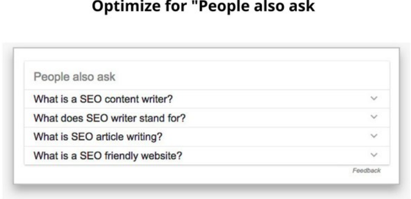The width and height of the screenshot is (411, 199).
Task: Click the 'Optimize for People also ask' heading
Action: coord(203,7)
